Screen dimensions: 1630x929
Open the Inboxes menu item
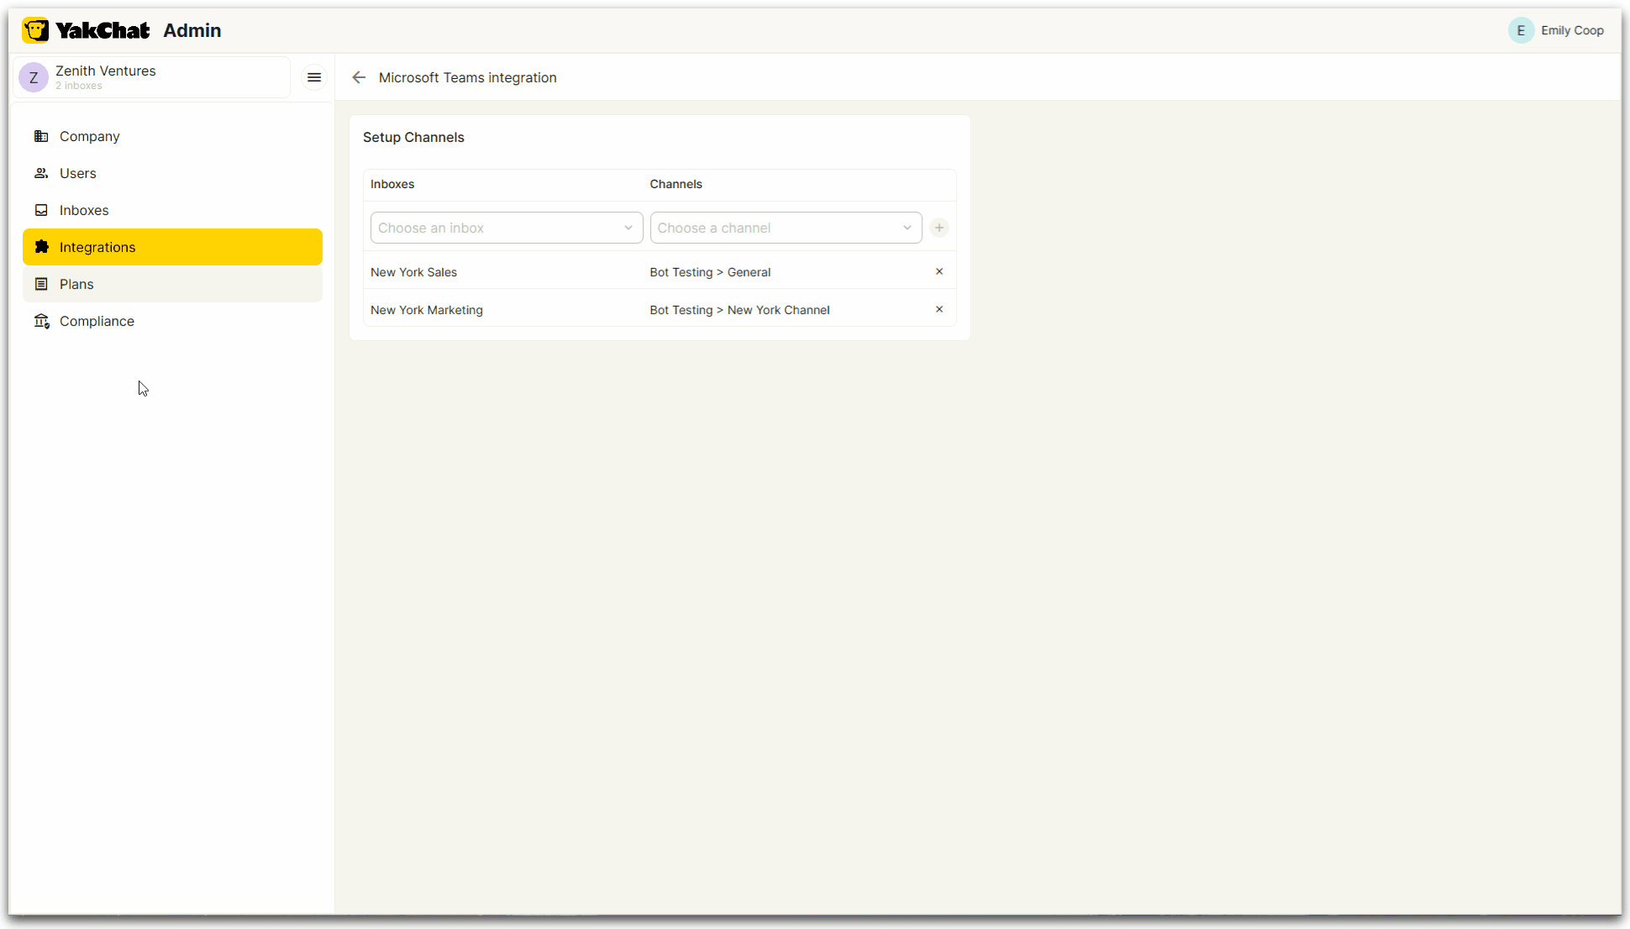coord(84,210)
